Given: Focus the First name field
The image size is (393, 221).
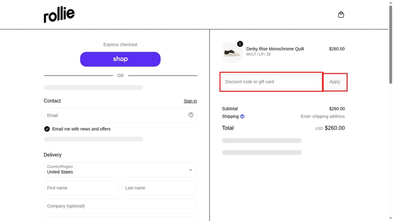Looking at the screenshot, I should click(x=81, y=188).
